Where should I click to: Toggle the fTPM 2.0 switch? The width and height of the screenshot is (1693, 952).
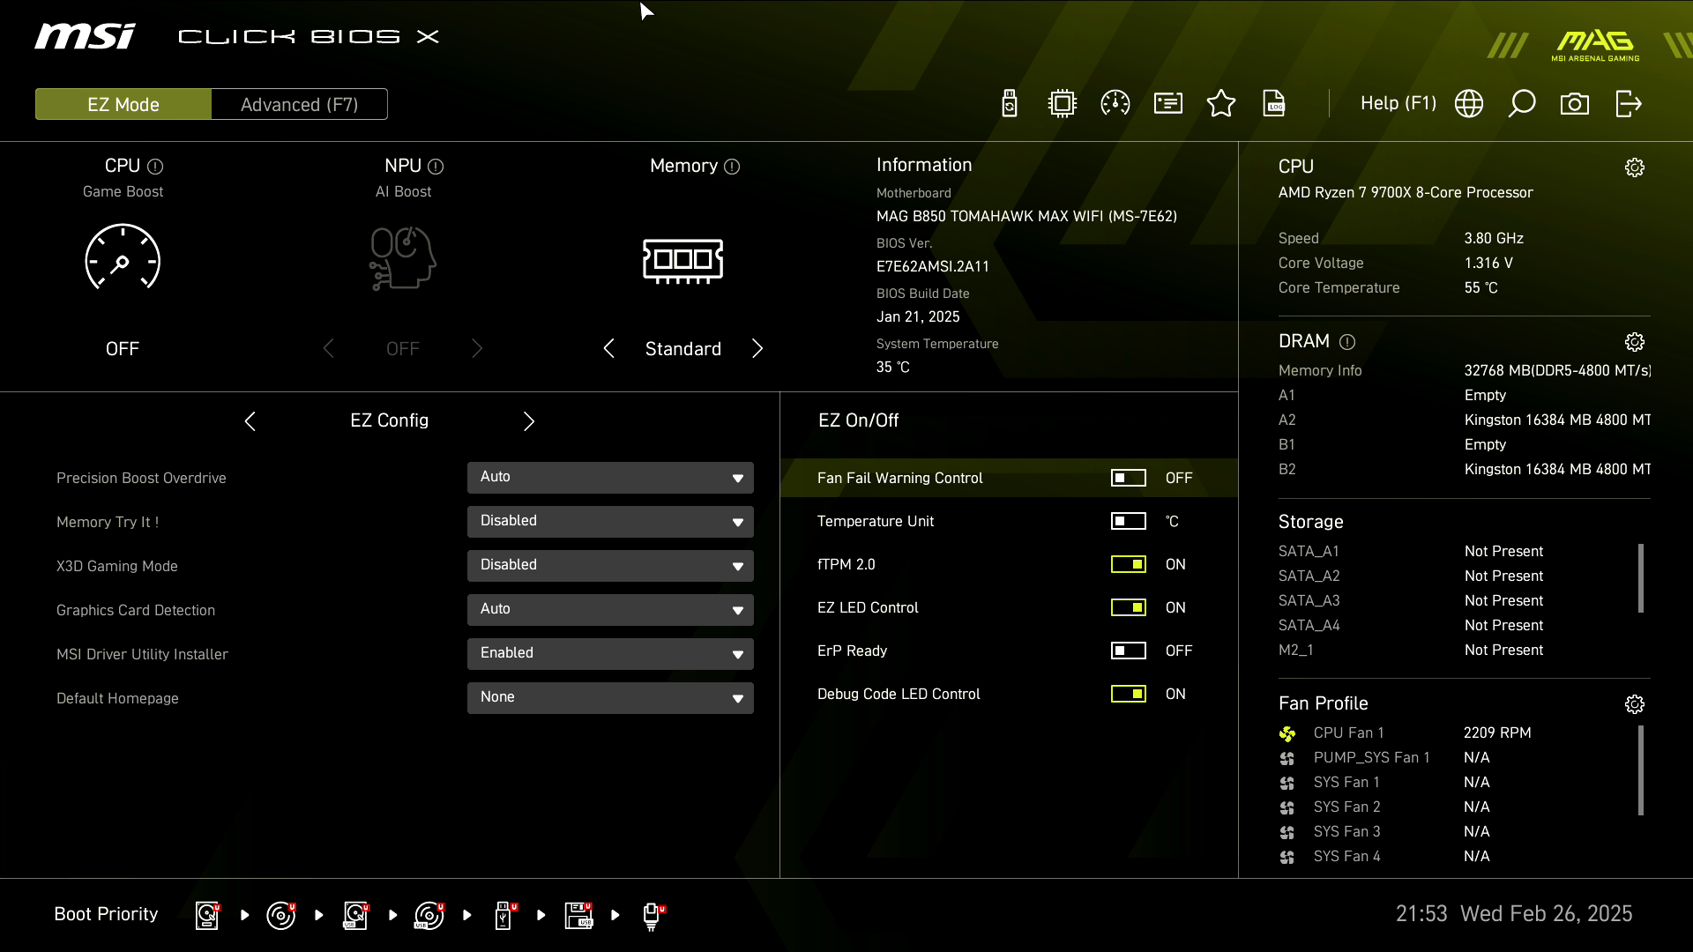click(1128, 564)
